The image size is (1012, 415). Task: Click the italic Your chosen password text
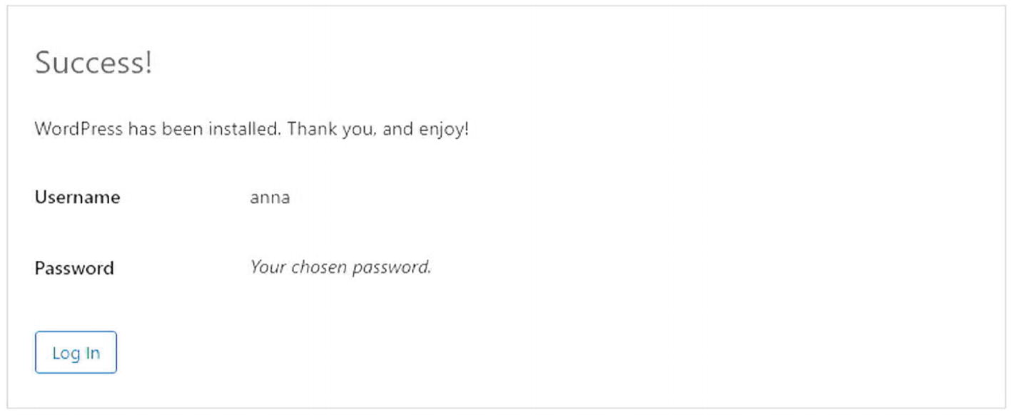340,267
